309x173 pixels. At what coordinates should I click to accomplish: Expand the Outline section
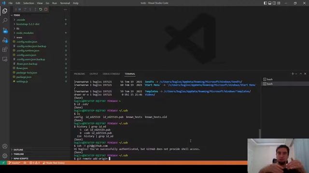40,149
